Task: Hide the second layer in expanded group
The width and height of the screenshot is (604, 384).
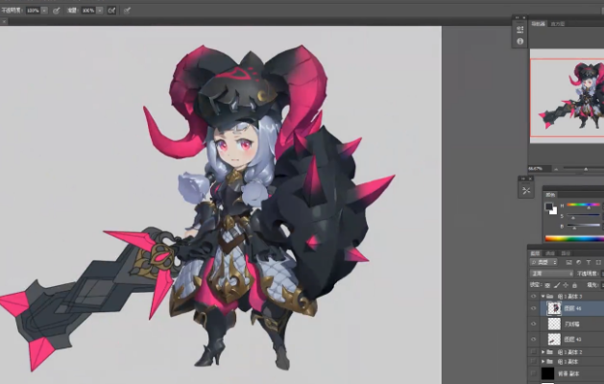Action: (x=534, y=324)
